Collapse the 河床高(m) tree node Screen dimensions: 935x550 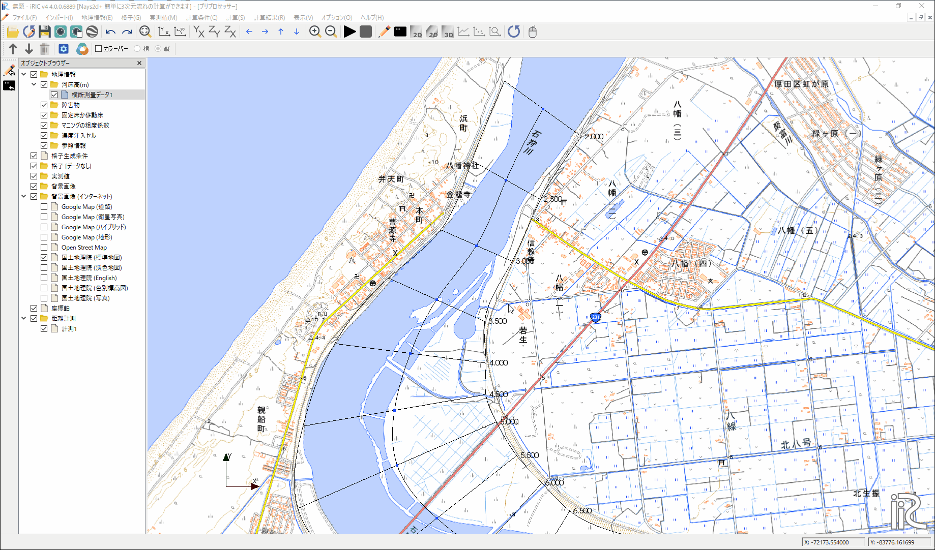(x=34, y=84)
